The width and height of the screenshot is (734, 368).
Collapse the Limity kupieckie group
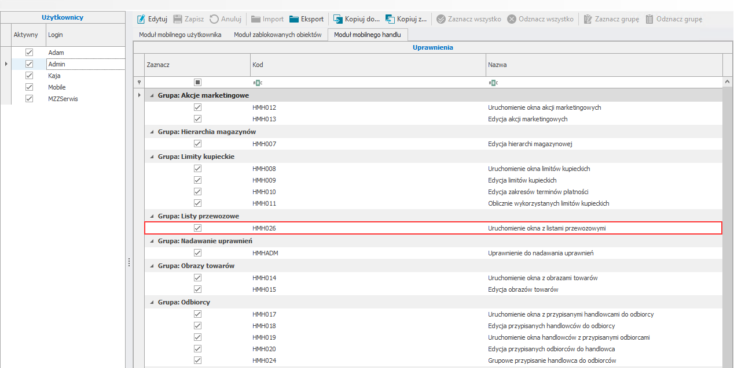click(x=153, y=157)
